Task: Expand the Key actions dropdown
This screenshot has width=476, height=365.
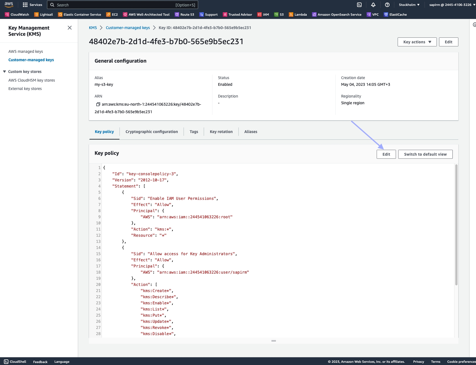Action: pos(417,42)
